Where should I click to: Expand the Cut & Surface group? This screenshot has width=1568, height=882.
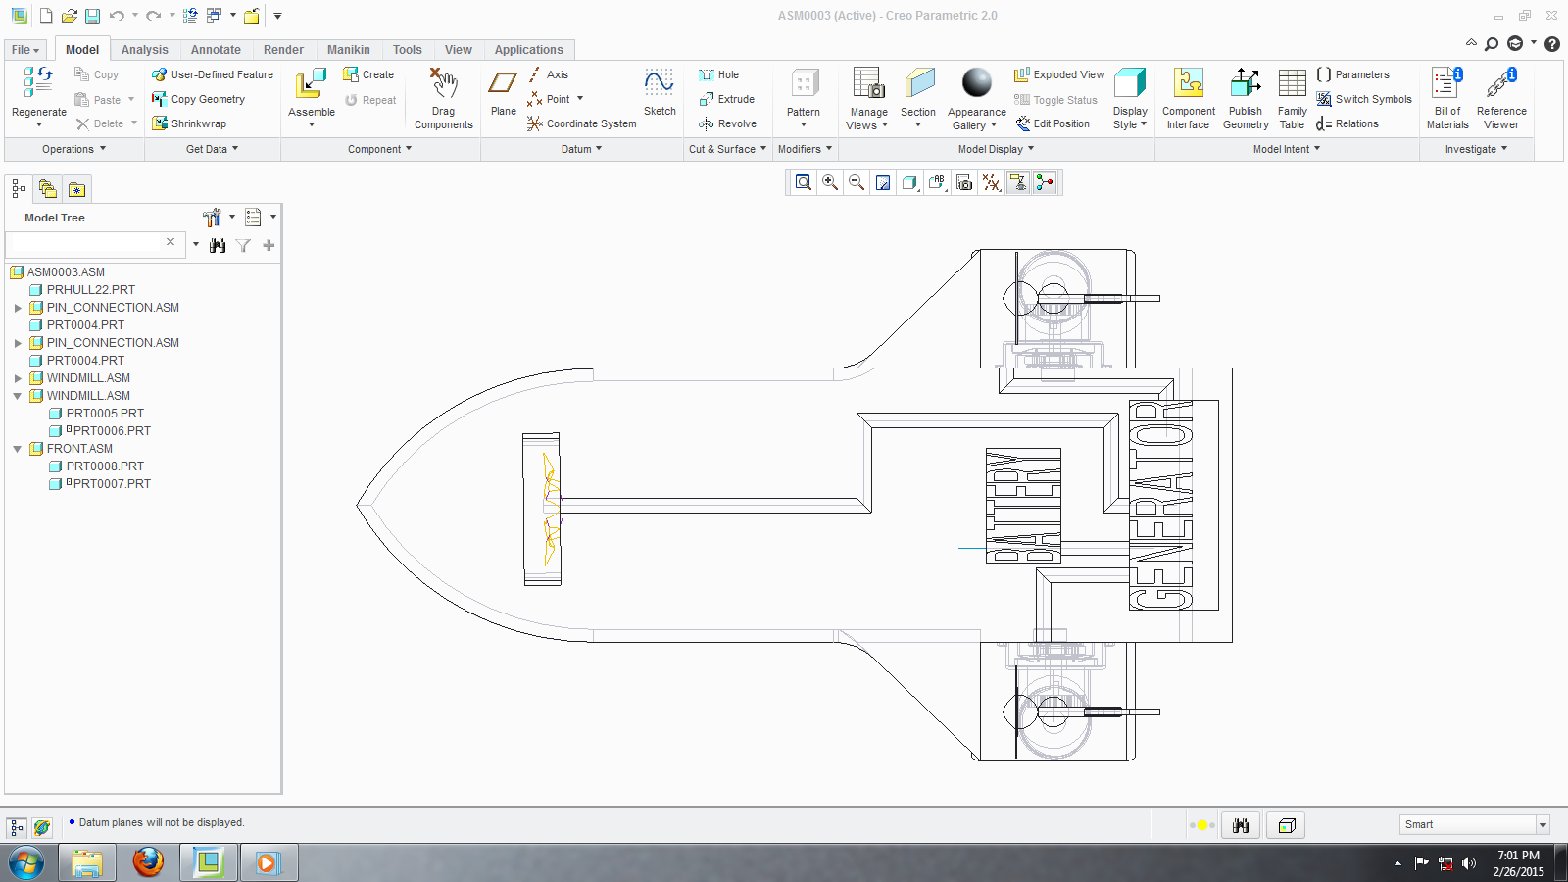(x=727, y=149)
